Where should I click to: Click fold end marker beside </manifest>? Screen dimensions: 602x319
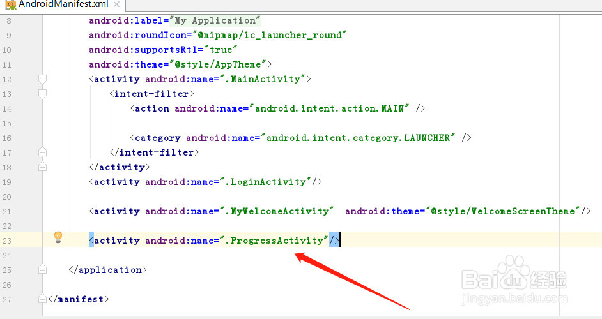43,299
